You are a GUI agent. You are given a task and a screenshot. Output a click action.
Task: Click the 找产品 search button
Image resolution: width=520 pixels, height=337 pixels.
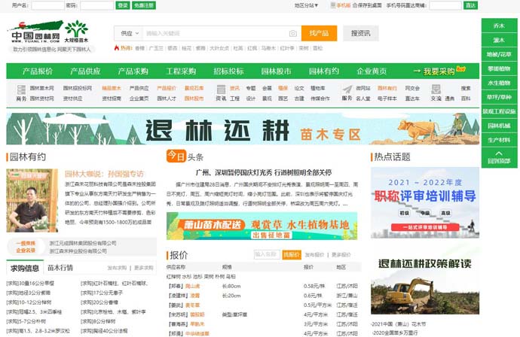coord(319,33)
